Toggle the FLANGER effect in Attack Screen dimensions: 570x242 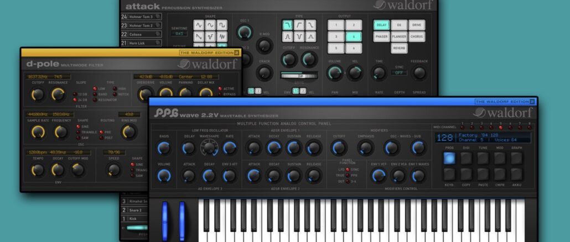tap(399, 36)
